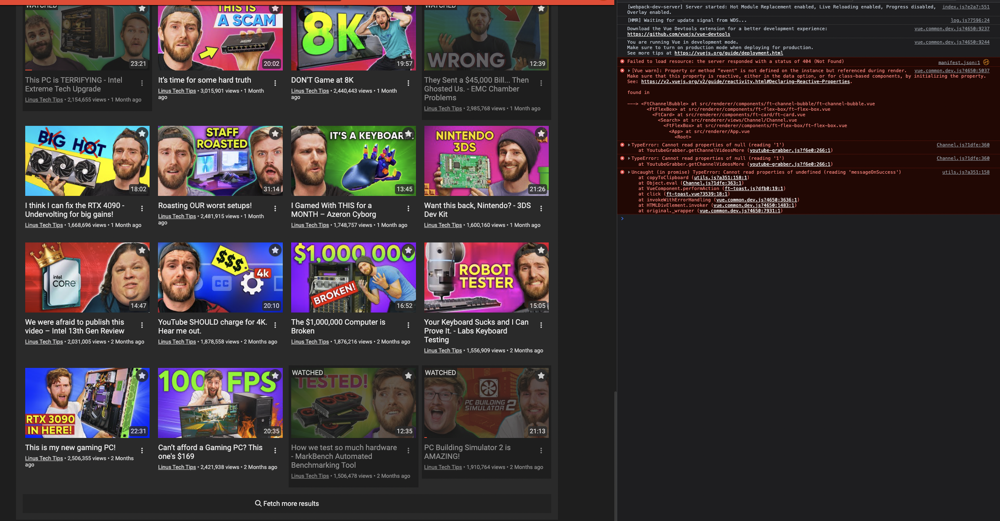Screen dimensions: 1000x521
Task: Click star icon on PC Building Simulator 2 thumbnail
Action: pos(541,375)
